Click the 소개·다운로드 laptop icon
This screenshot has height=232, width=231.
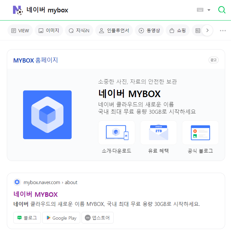click(117, 133)
